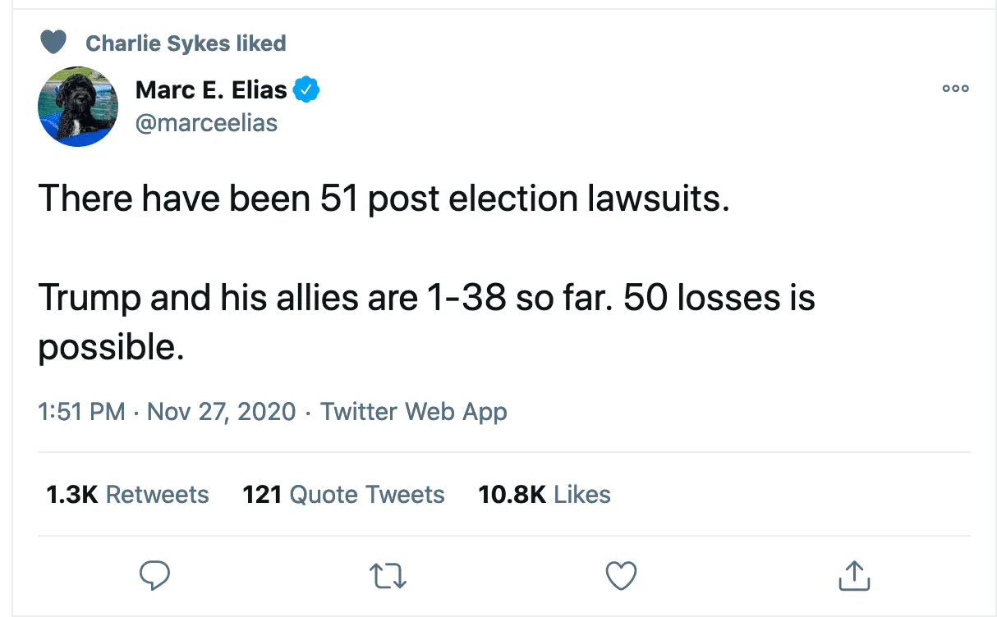The width and height of the screenshot is (997, 617).
Task: Click the blue verified badge
Action: pos(306,89)
